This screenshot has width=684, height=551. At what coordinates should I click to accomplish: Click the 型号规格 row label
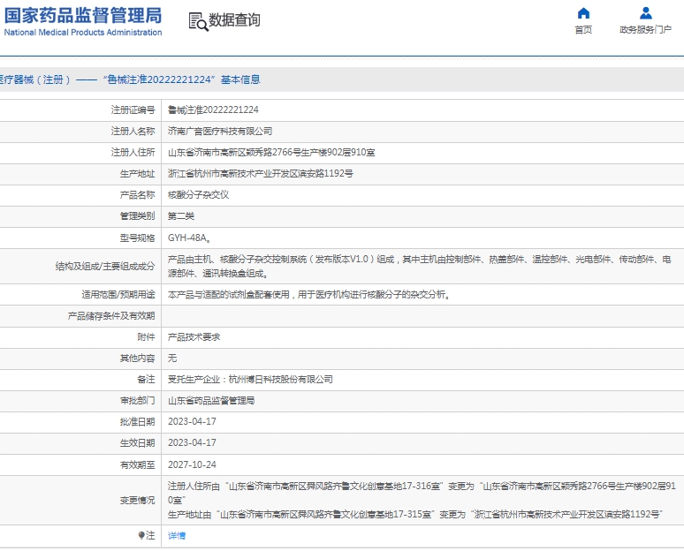(137, 238)
